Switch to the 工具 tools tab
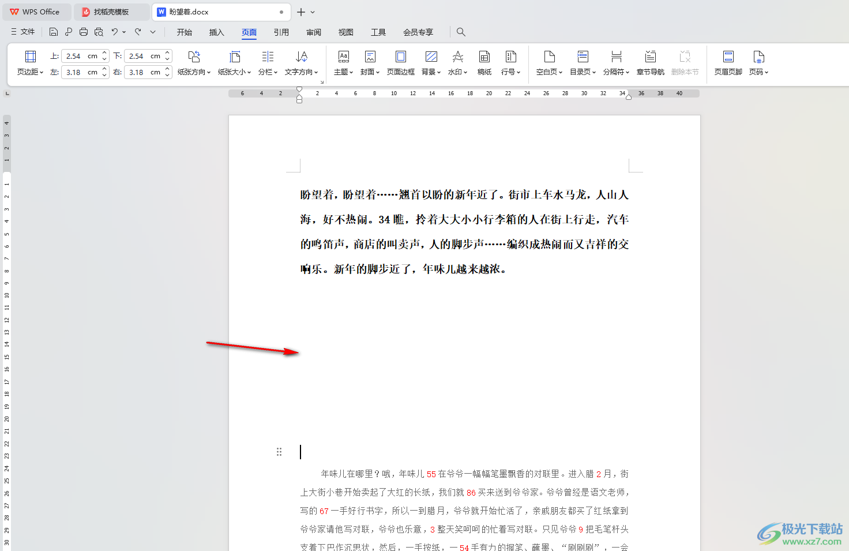This screenshot has width=849, height=551. (378, 32)
